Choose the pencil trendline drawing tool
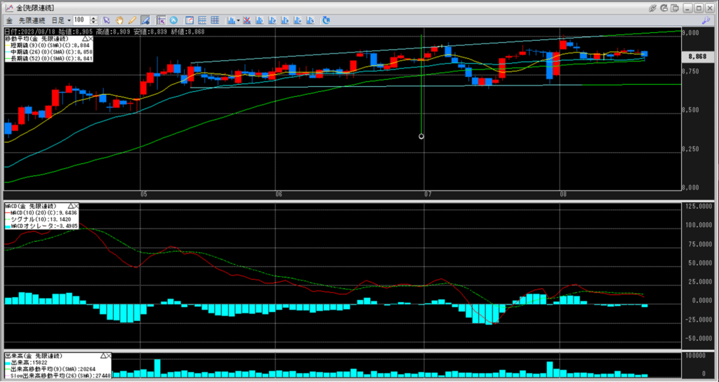This screenshot has width=719, height=382. coord(131,20)
